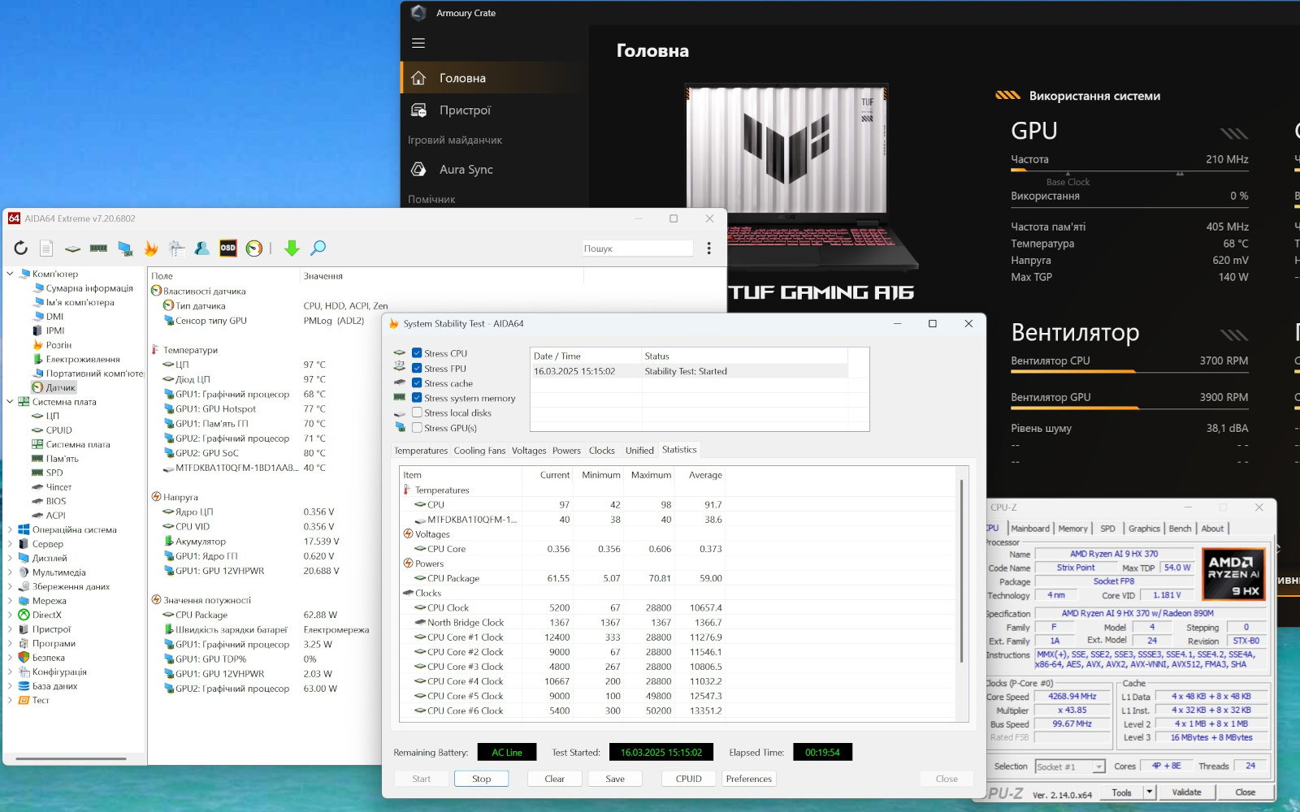Open the Armoury Crate hamburger menu
Image resolution: width=1300 pixels, height=812 pixels.
(418, 43)
